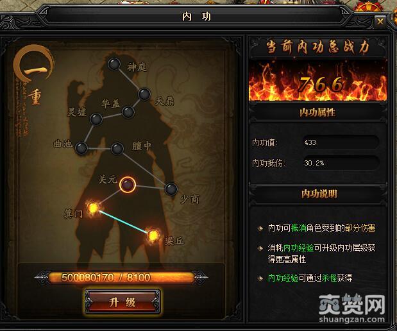Click the 一重 level emblem

[34, 74]
